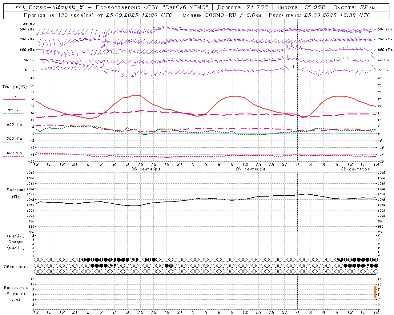Click the date label 26 сентября
Screen dimensions: 394x315
pos(146,169)
